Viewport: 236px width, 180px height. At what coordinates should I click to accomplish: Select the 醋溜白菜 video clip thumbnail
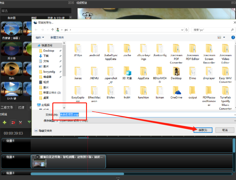pos(40,163)
